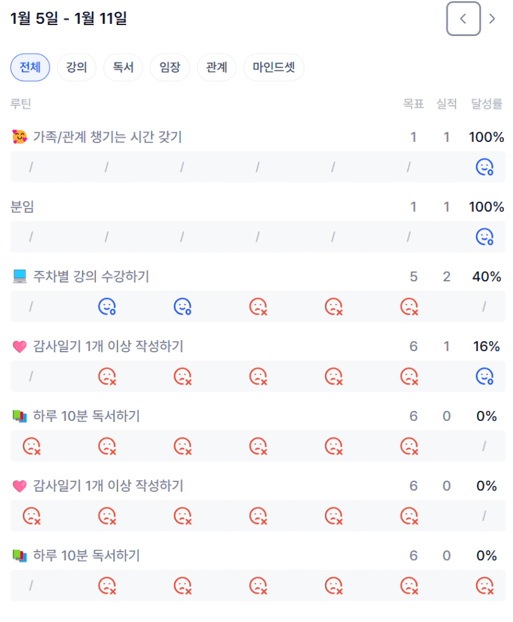Click the blue smiley in 가족/관계 row

(484, 167)
